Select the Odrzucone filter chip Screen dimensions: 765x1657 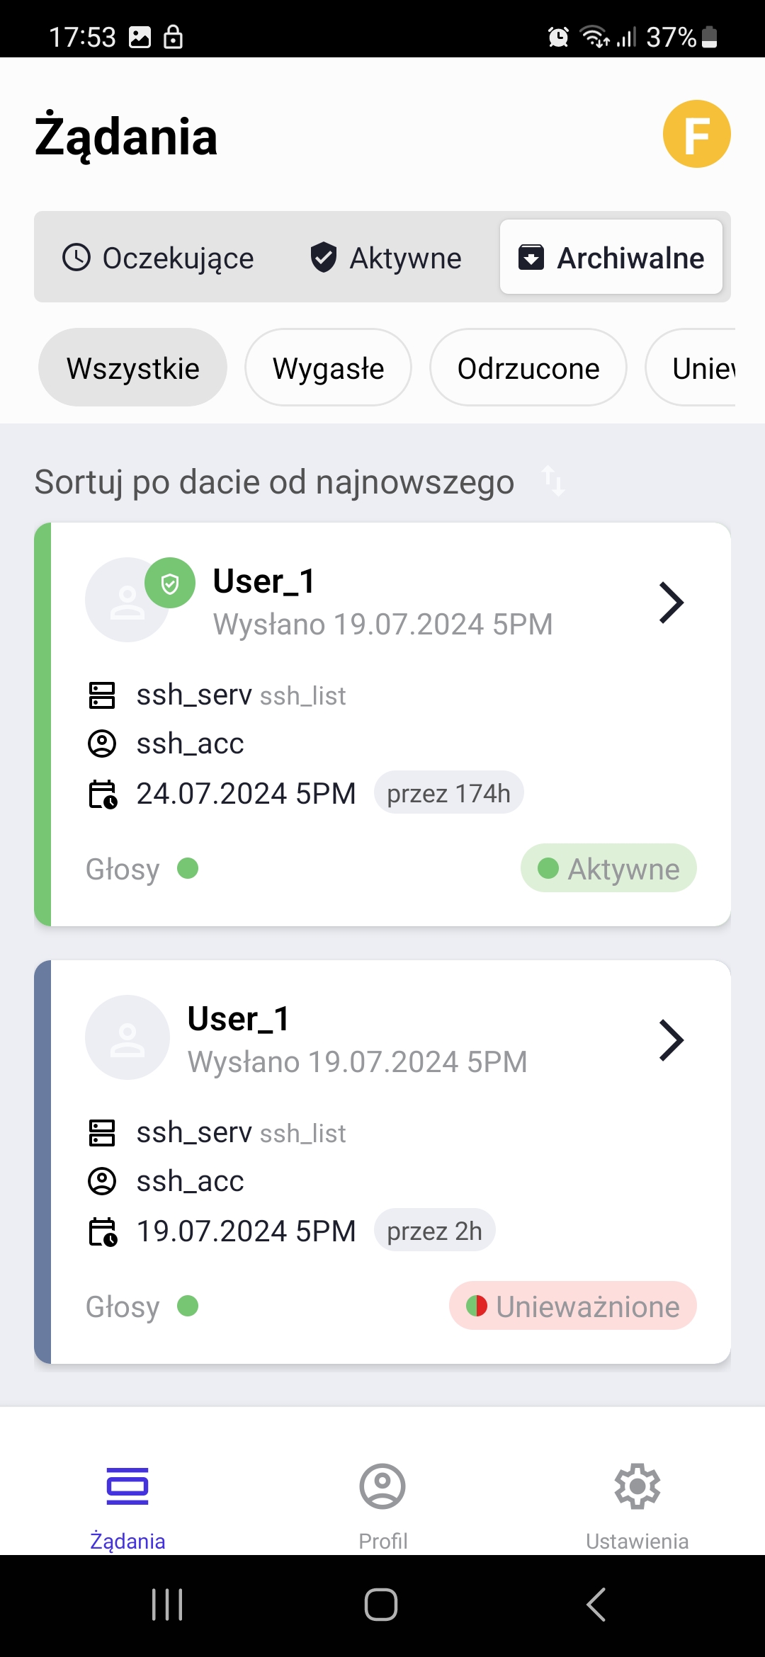coord(528,368)
